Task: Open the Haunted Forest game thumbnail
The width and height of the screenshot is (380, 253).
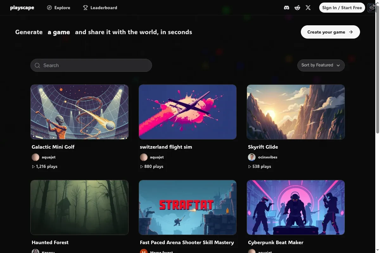Action: [x=79, y=207]
